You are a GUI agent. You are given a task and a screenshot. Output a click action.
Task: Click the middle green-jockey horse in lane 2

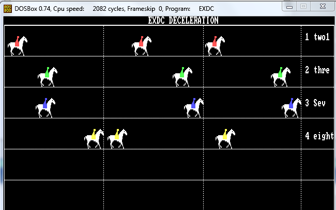(182, 77)
